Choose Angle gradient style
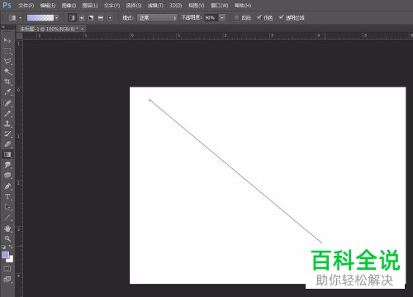This screenshot has width=413, height=297. click(91, 18)
